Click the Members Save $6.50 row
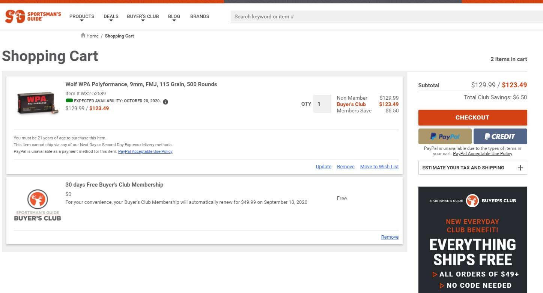This screenshot has width=543, height=293. [x=368, y=111]
